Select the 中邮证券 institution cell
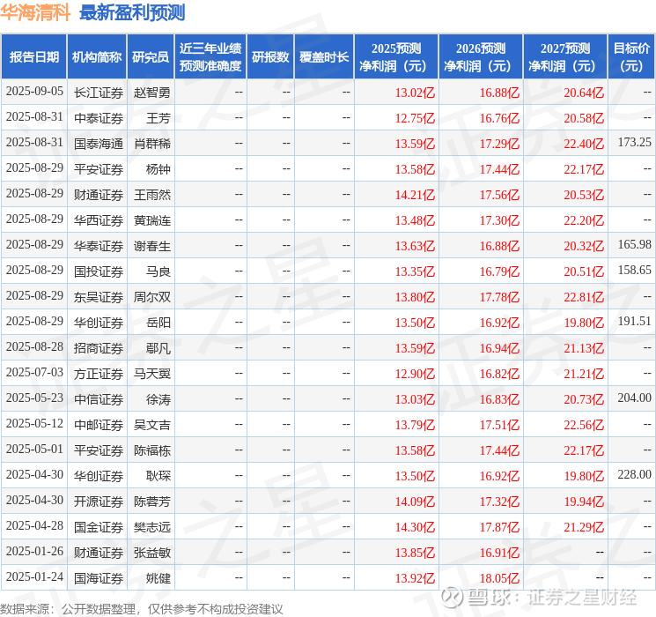Screen dimensions: 656x617 point(99,425)
